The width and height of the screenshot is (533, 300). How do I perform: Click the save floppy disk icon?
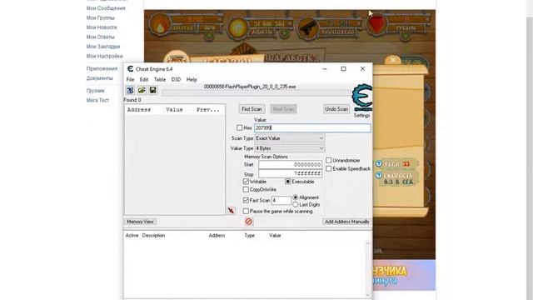pos(153,90)
